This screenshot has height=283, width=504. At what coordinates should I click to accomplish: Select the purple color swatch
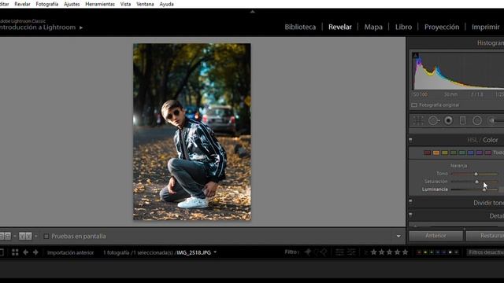pyautogui.click(x=480, y=153)
